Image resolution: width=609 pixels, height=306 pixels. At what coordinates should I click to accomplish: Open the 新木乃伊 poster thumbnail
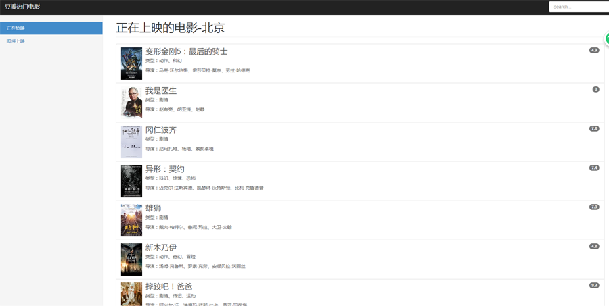[x=131, y=259]
